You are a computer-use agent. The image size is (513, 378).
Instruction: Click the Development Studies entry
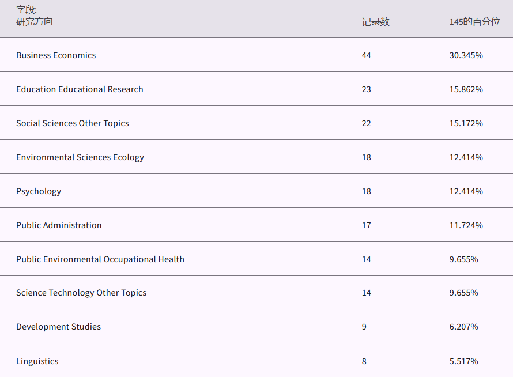pos(58,327)
